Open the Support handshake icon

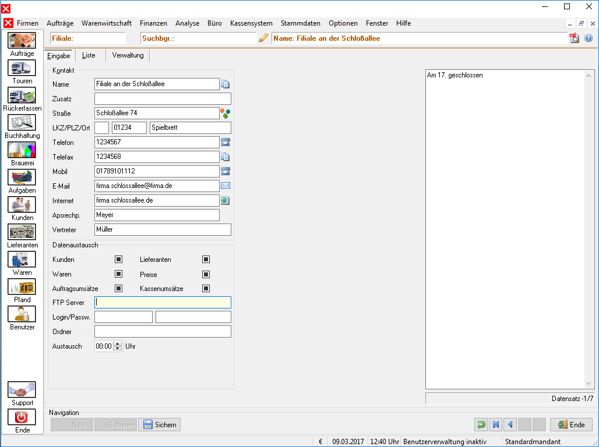(22, 390)
